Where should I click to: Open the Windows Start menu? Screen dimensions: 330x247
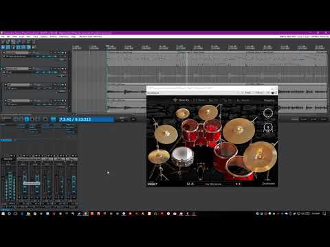click(x=3, y=213)
